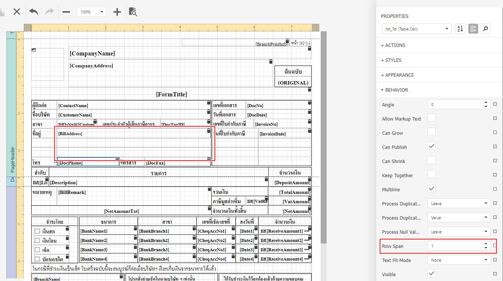Select the [DocNo] cell
Image resolution: width=503 pixels, height=281 pixels.
(278, 106)
